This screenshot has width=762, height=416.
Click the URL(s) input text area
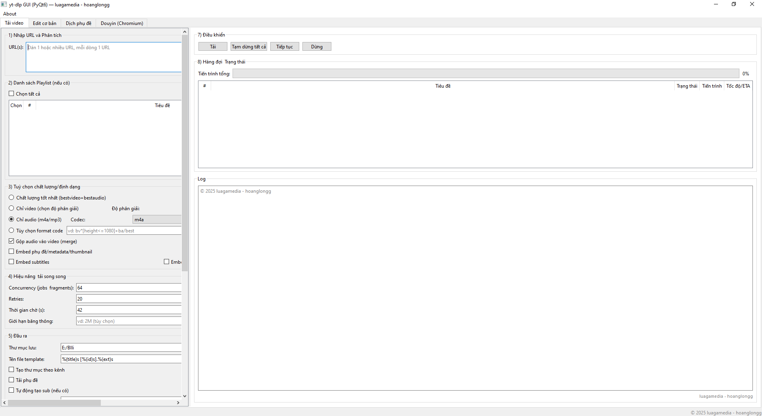(x=104, y=57)
